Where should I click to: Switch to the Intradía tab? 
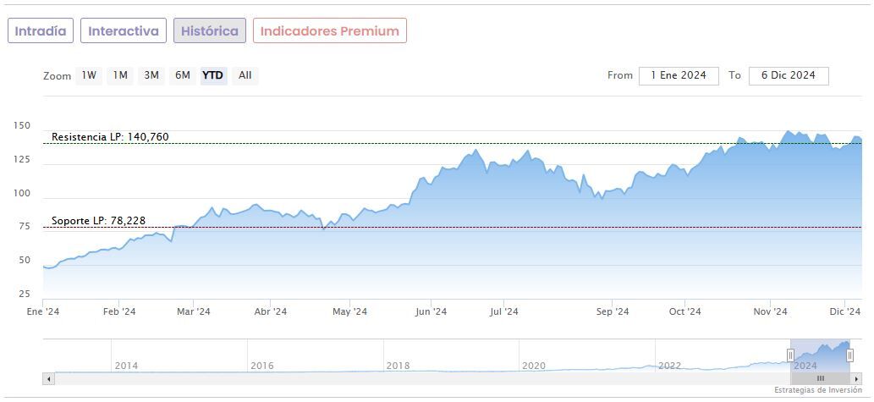tap(41, 31)
